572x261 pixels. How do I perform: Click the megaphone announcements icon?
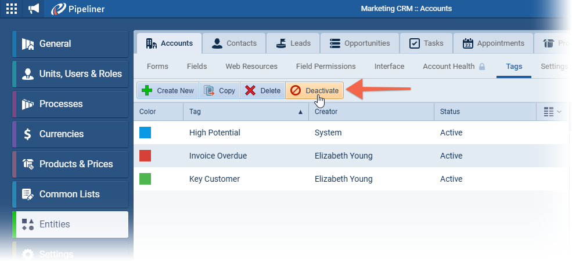point(34,9)
